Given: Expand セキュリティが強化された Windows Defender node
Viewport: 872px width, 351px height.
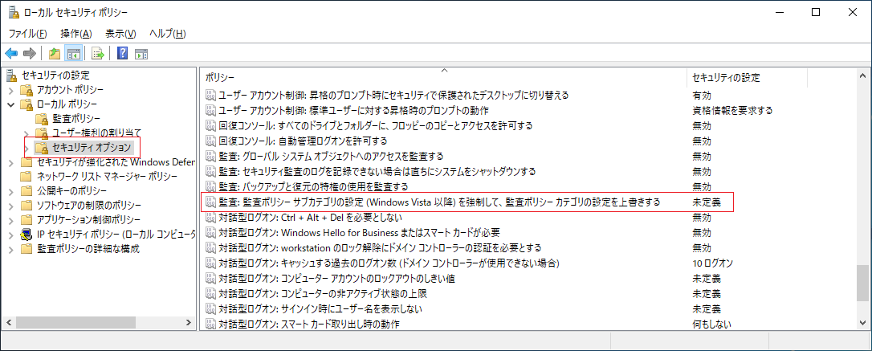Looking at the screenshot, I should click(11, 162).
